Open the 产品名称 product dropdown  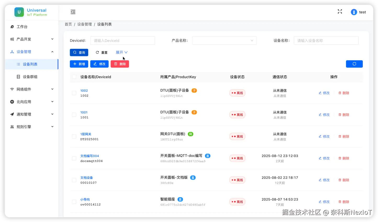click(x=224, y=40)
